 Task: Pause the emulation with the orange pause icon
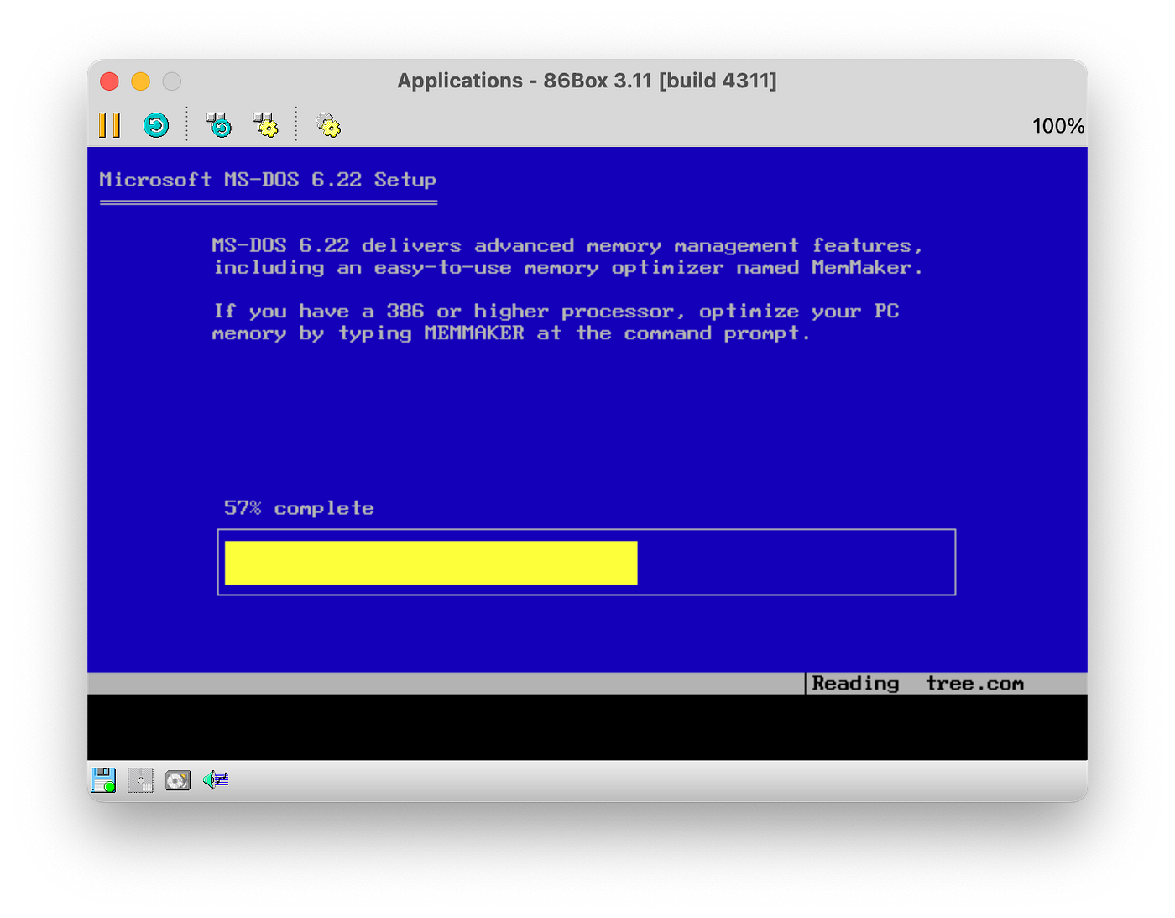pos(109,125)
